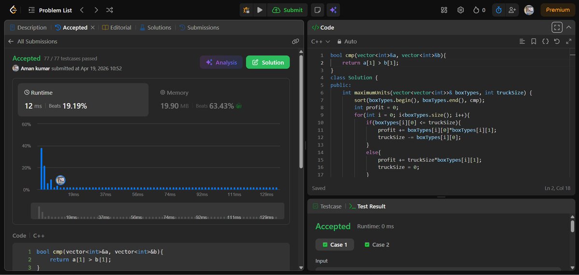579x275 pixels.
Task: Go to the next problem arrow
Action: (96, 10)
